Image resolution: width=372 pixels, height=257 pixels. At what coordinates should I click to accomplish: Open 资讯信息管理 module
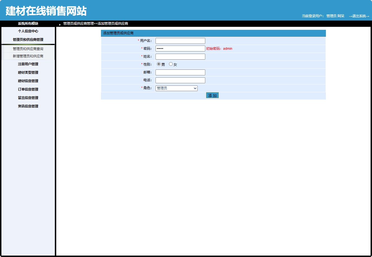coord(28,106)
